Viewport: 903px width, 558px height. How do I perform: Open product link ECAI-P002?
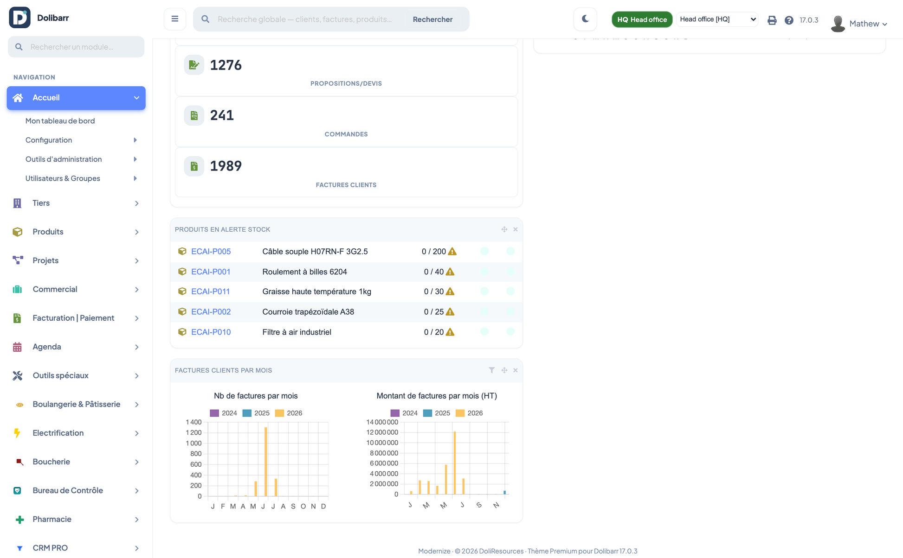coord(211,312)
